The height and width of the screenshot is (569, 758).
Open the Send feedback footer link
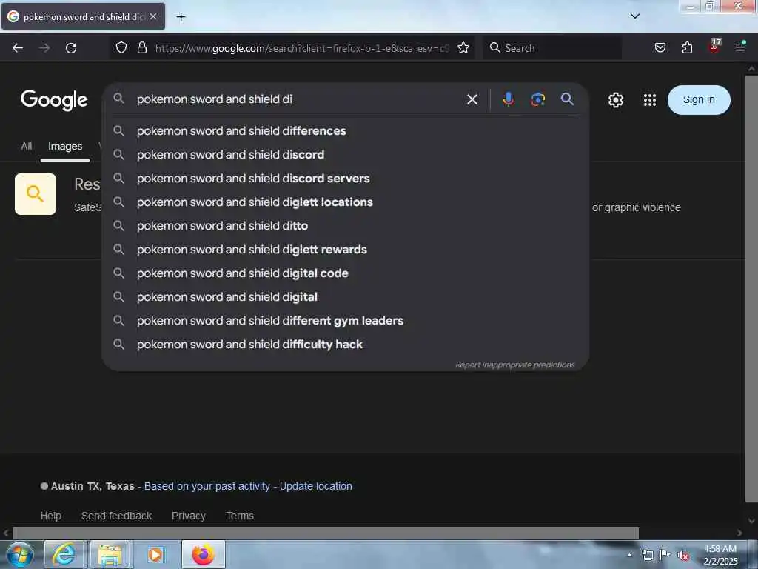(116, 516)
